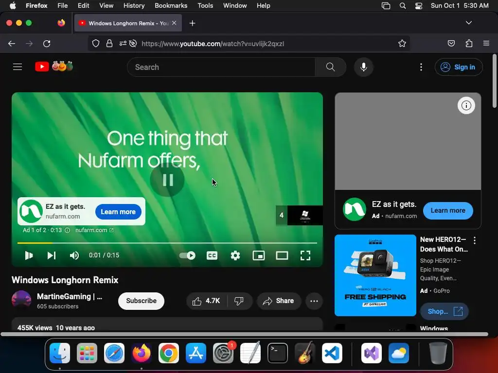The height and width of the screenshot is (373, 498).
Task: Click the video ad progress bar
Action: [167, 243]
